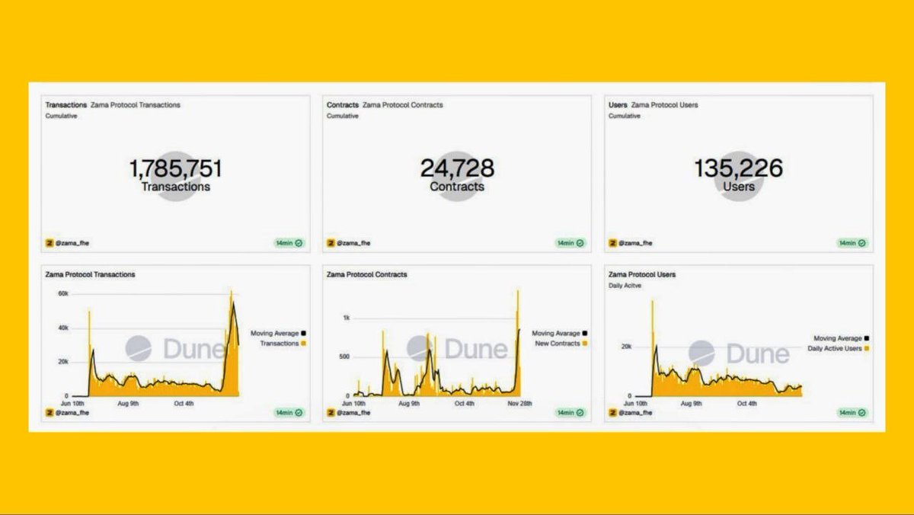Click the yellow Transactions color swatch in the legend

(x=303, y=344)
